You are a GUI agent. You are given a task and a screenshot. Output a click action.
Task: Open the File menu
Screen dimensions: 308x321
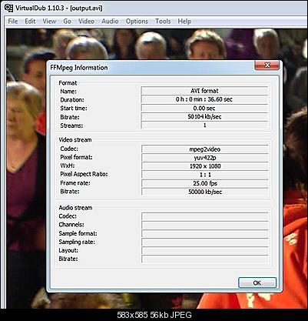click(x=13, y=22)
